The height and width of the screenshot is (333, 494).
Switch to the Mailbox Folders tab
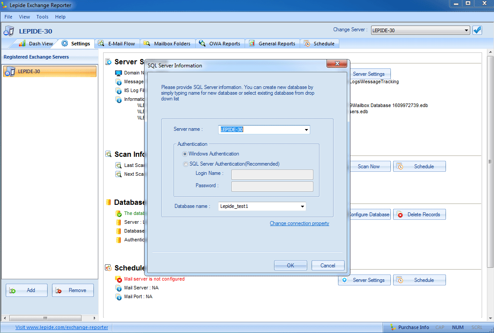pyautogui.click(x=167, y=44)
